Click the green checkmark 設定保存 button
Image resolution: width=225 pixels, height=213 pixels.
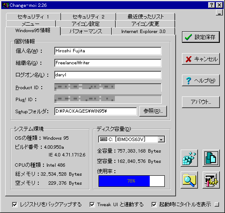pyautogui.click(x=201, y=37)
